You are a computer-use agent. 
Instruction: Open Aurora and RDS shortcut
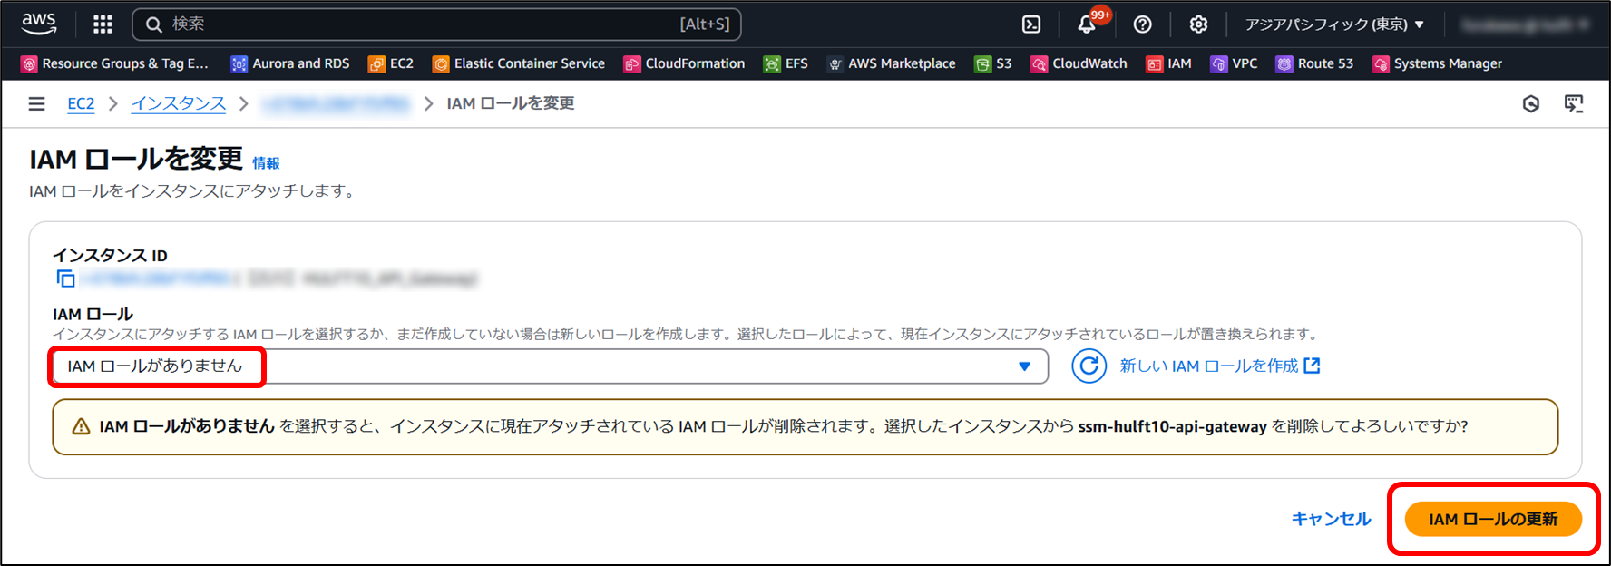[x=290, y=63]
